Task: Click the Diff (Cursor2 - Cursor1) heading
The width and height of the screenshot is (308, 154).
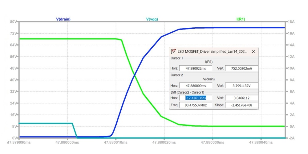Action: (187, 92)
